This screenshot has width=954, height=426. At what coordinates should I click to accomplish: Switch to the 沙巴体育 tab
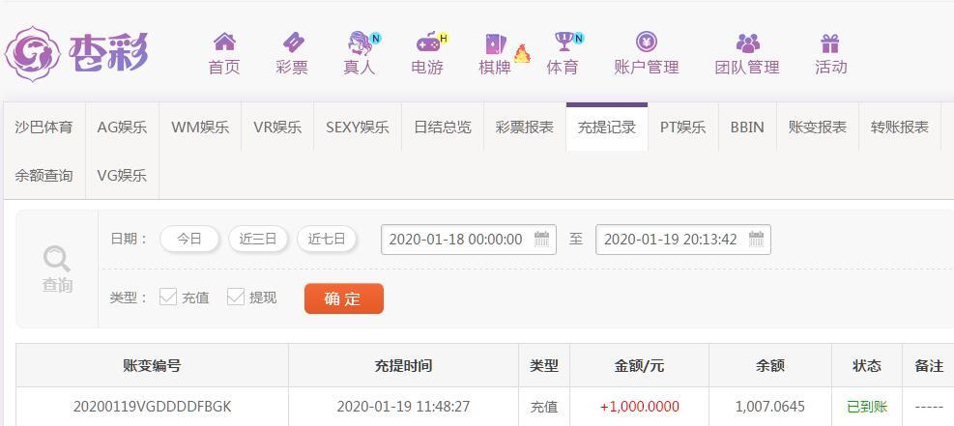coord(43,127)
